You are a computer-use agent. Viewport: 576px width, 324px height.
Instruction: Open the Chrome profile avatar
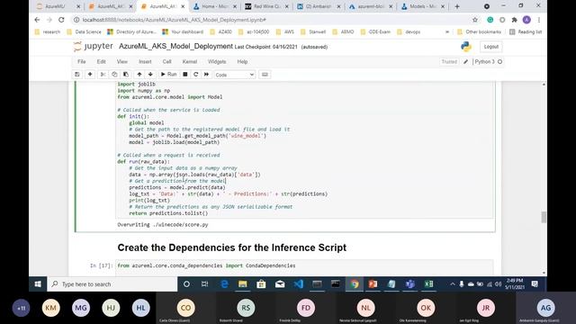(x=526, y=20)
